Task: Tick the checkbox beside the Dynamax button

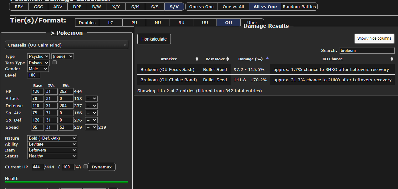Action: click(85, 167)
